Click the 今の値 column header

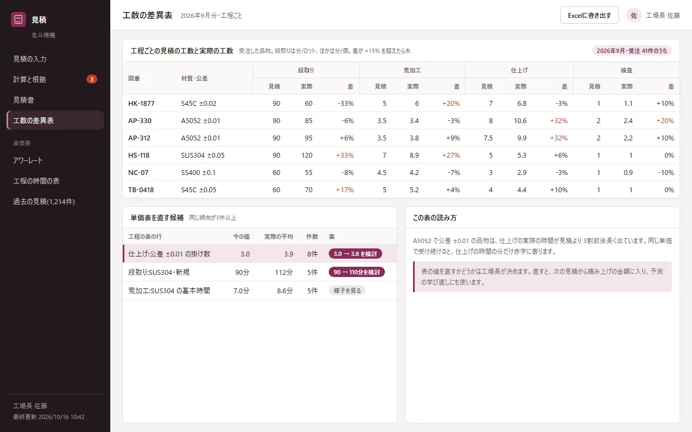pos(241,237)
